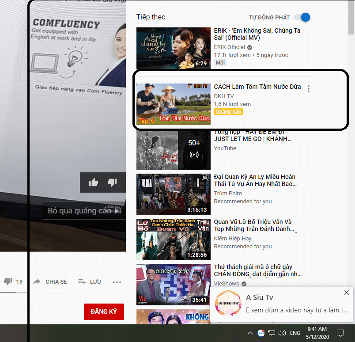Image resolution: width=355 pixels, height=342 pixels.
Task: Open the volume control in the taskbar
Action: point(282,333)
